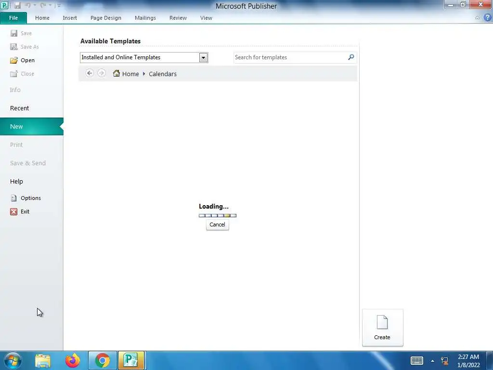Go to Home in the template breadcrumb
493x370 pixels.
130,74
